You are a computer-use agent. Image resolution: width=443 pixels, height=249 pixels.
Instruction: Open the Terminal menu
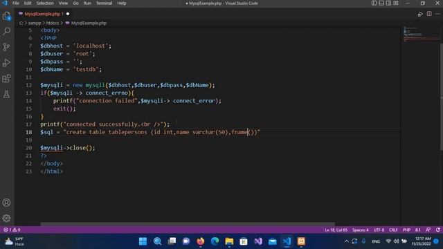[x=104, y=3]
